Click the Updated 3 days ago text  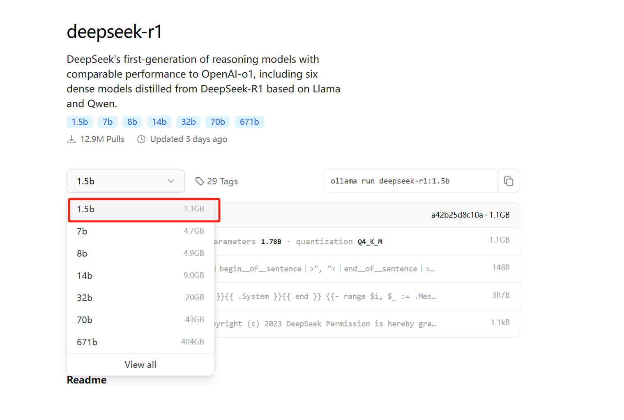(x=189, y=139)
